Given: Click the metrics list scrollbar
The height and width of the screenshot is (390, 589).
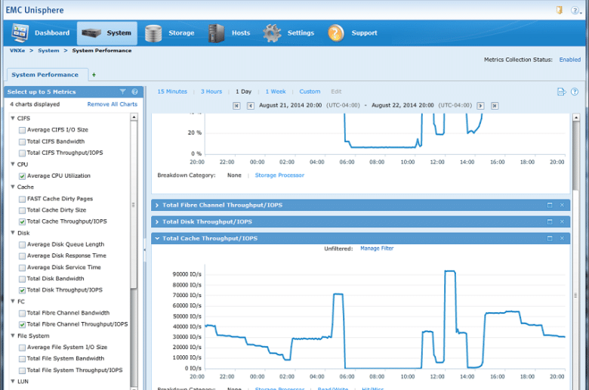Looking at the screenshot, I should point(134,205).
